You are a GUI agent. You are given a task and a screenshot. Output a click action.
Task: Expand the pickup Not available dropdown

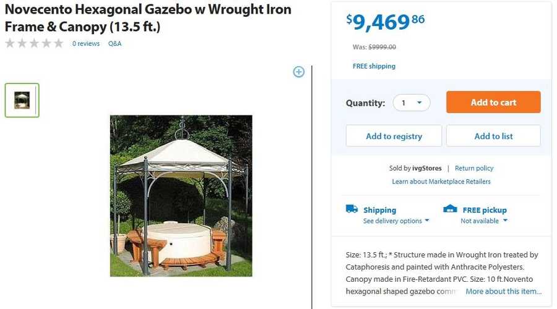(483, 221)
